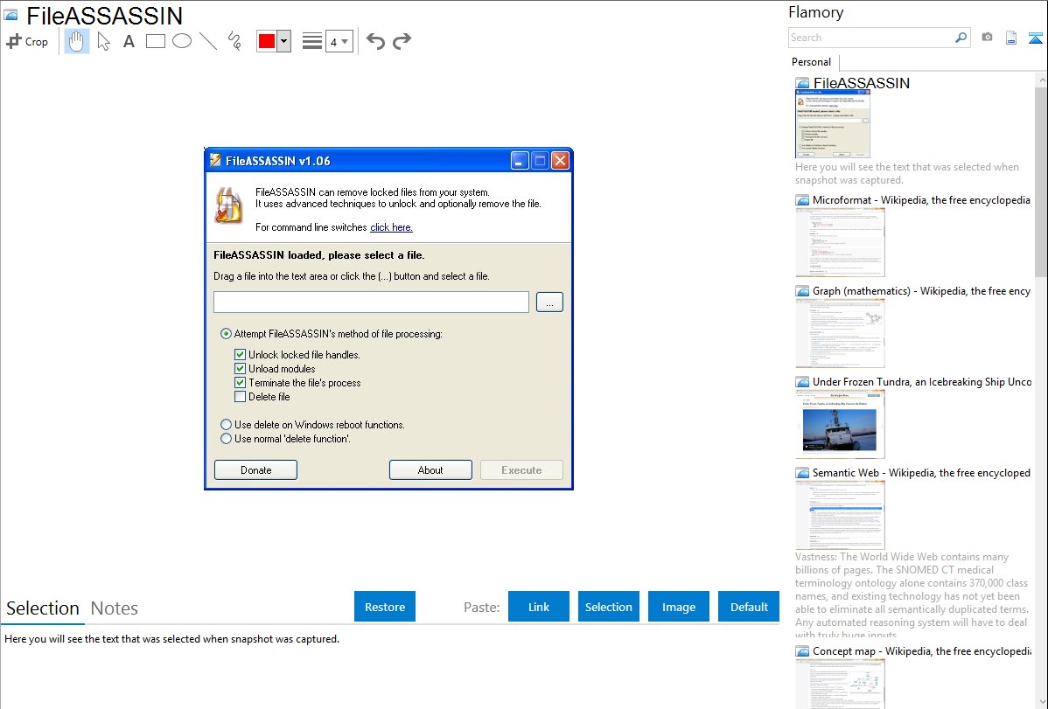This screenshot has height=709, width=1048.
Task: Open the Personal tab
Action: (x=812, y=62)
